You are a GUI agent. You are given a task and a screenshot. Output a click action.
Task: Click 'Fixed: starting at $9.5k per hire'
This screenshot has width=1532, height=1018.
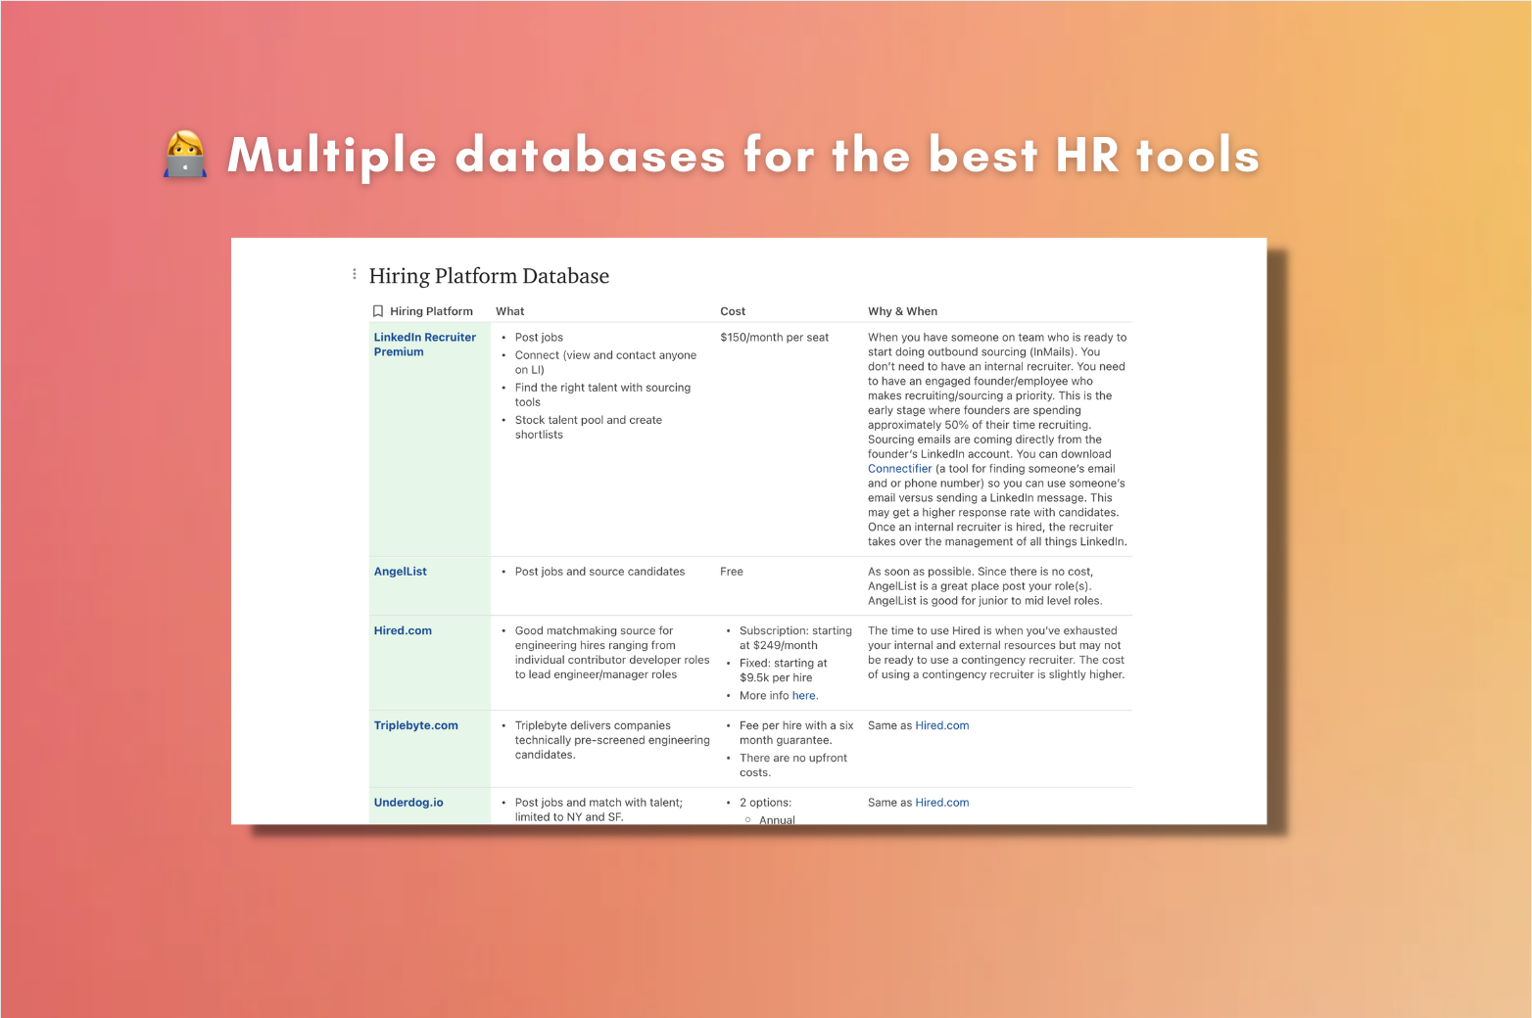pos(783,671)
